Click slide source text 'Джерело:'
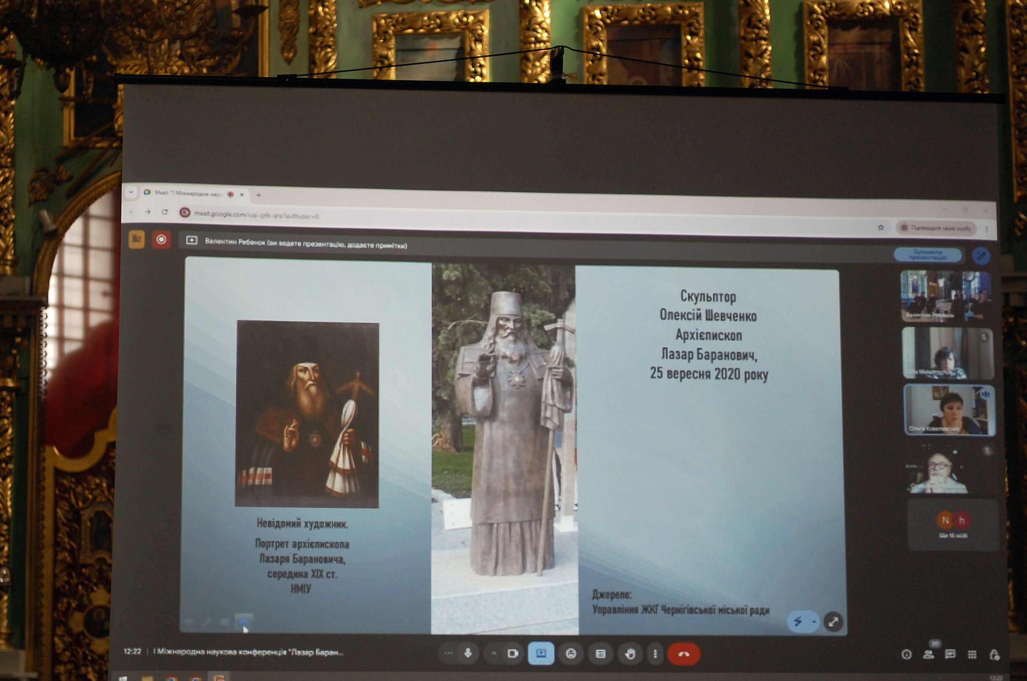Screen dimensions: 1027x681 (612, 594)
